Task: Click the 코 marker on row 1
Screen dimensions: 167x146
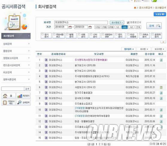Action: click(161, 60)
